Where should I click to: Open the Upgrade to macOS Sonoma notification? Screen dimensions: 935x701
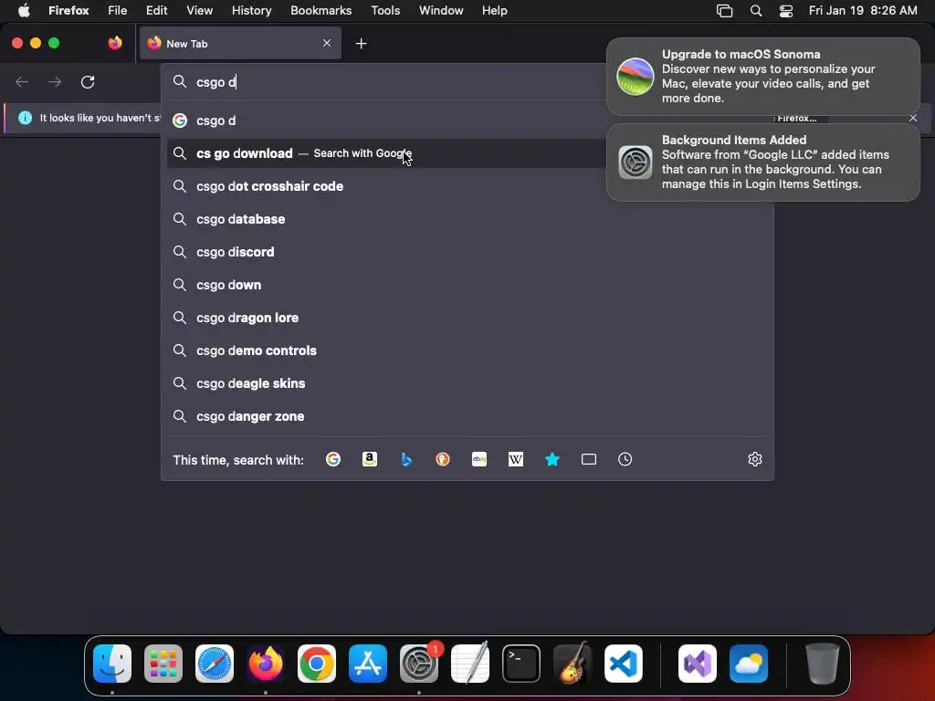763,77
